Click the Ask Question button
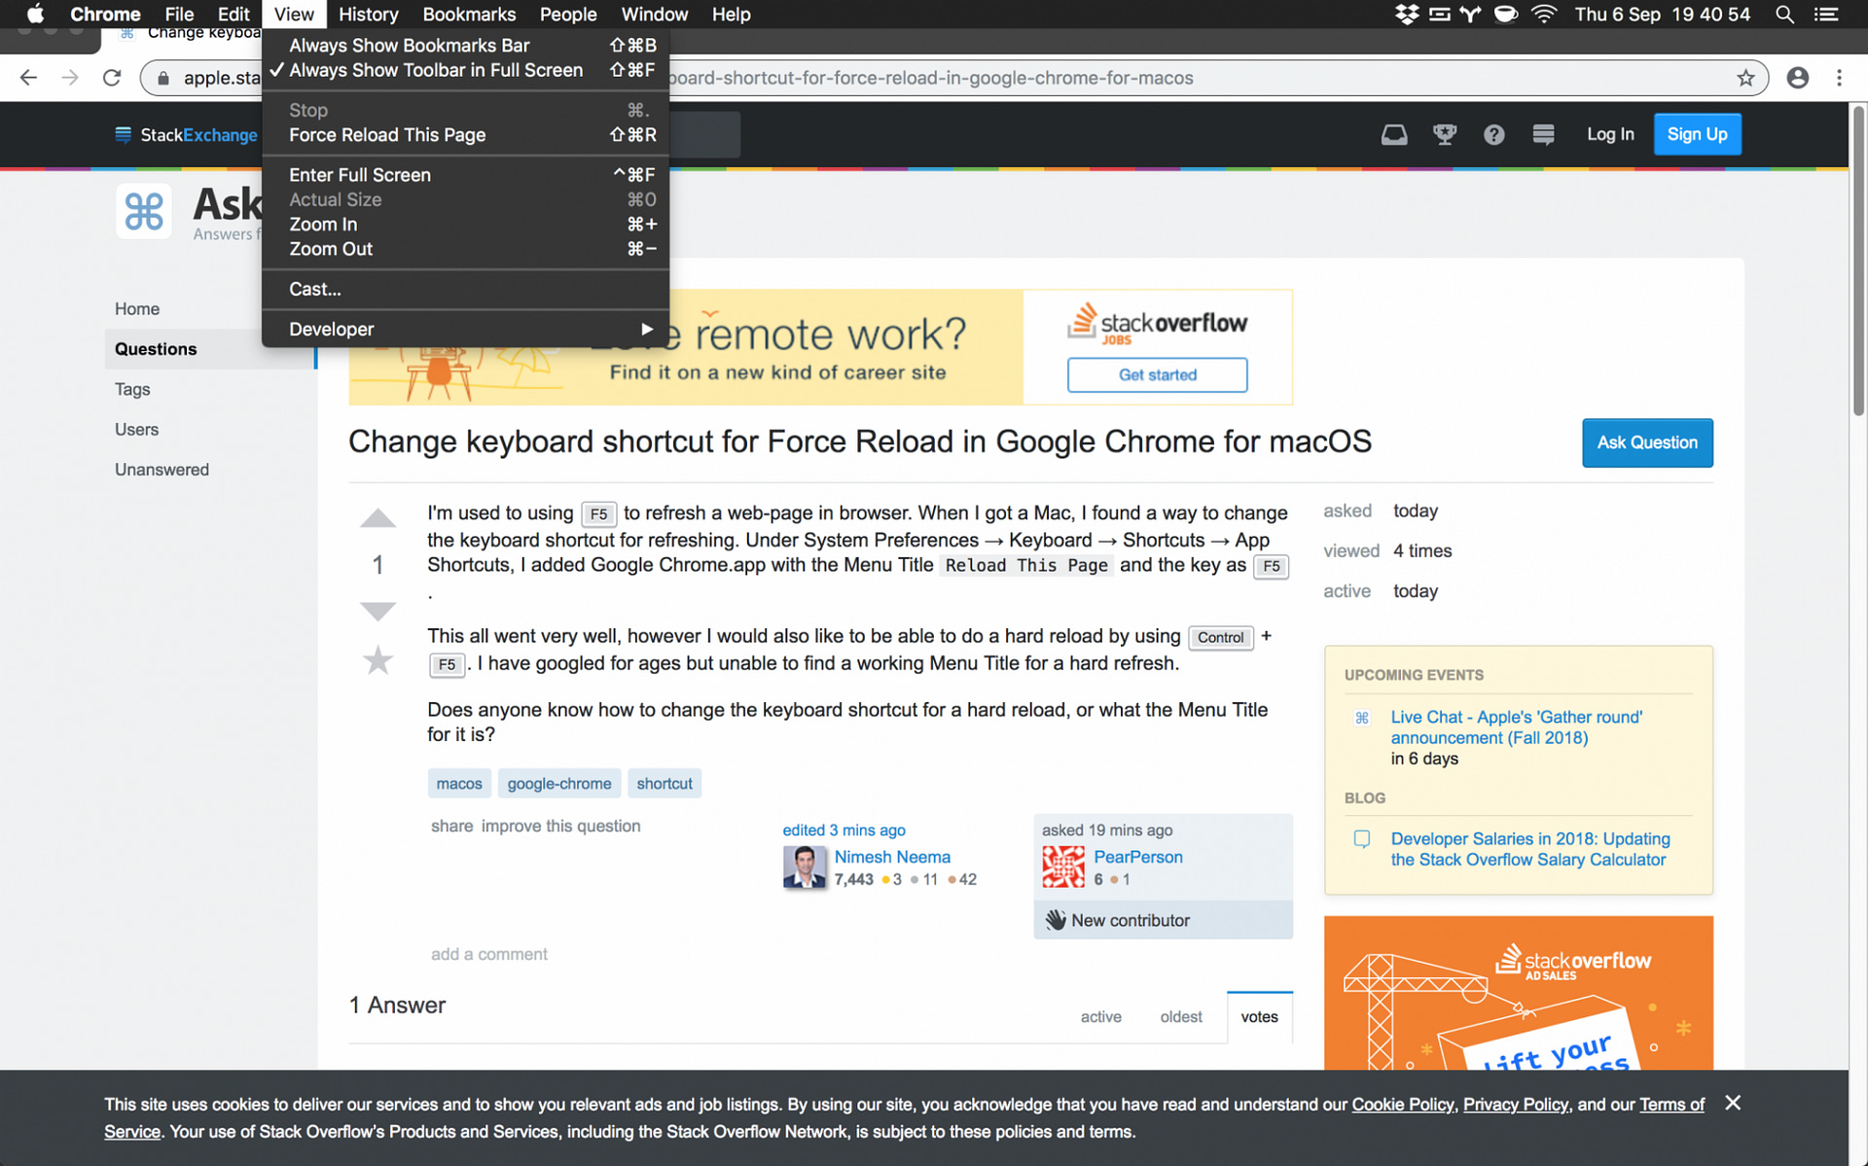Viewport: 1868px width, 1166px height. 1647,442
